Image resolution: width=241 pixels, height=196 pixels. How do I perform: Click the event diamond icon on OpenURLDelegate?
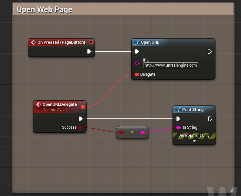[38, 104]
